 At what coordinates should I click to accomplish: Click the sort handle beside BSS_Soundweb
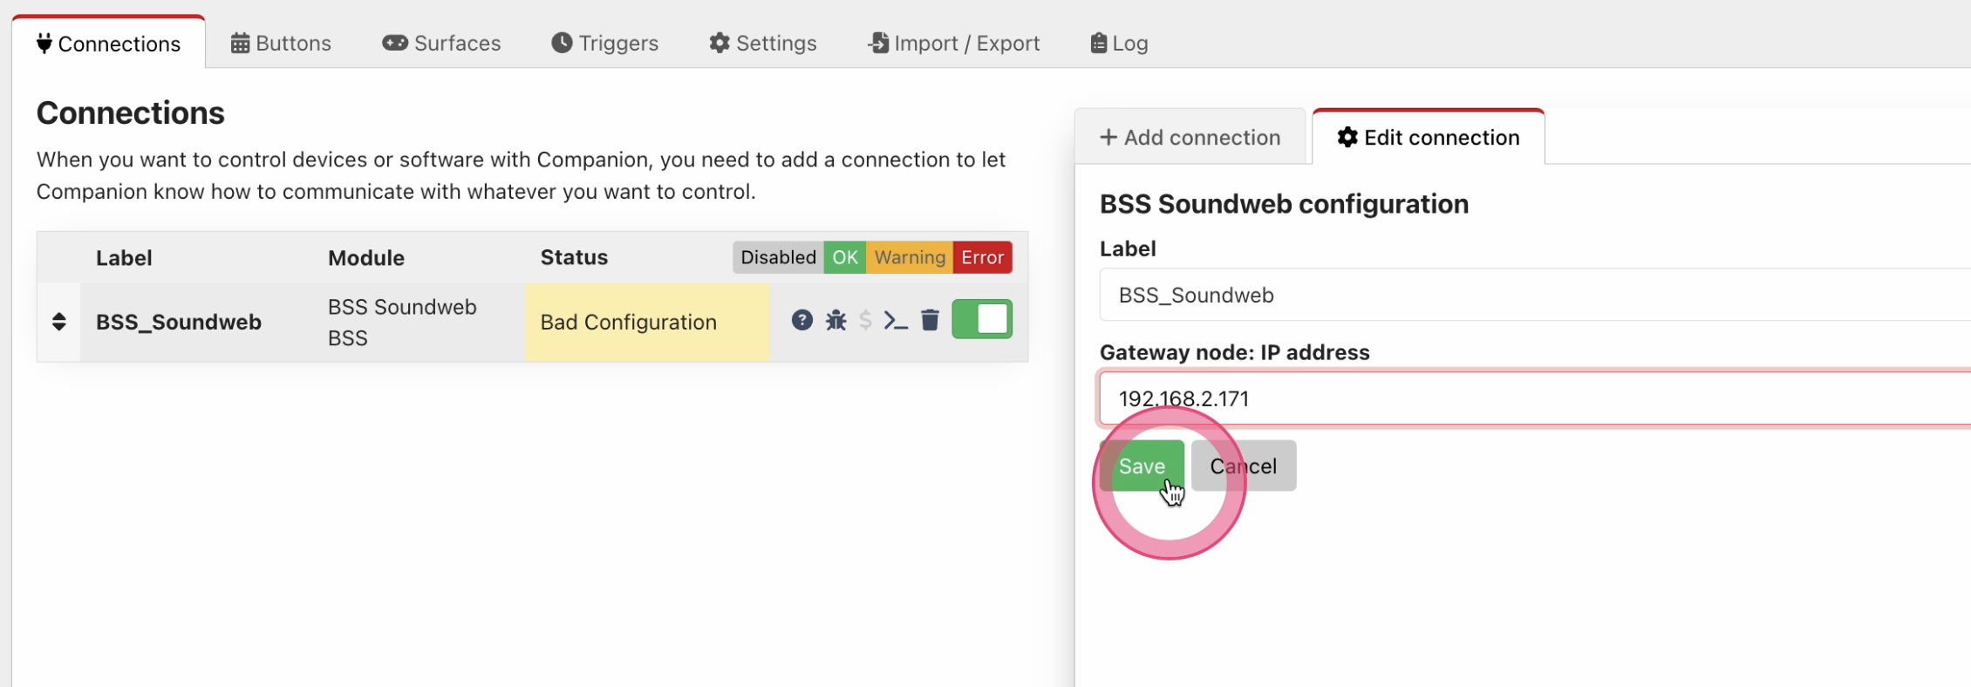coord(59,322)
